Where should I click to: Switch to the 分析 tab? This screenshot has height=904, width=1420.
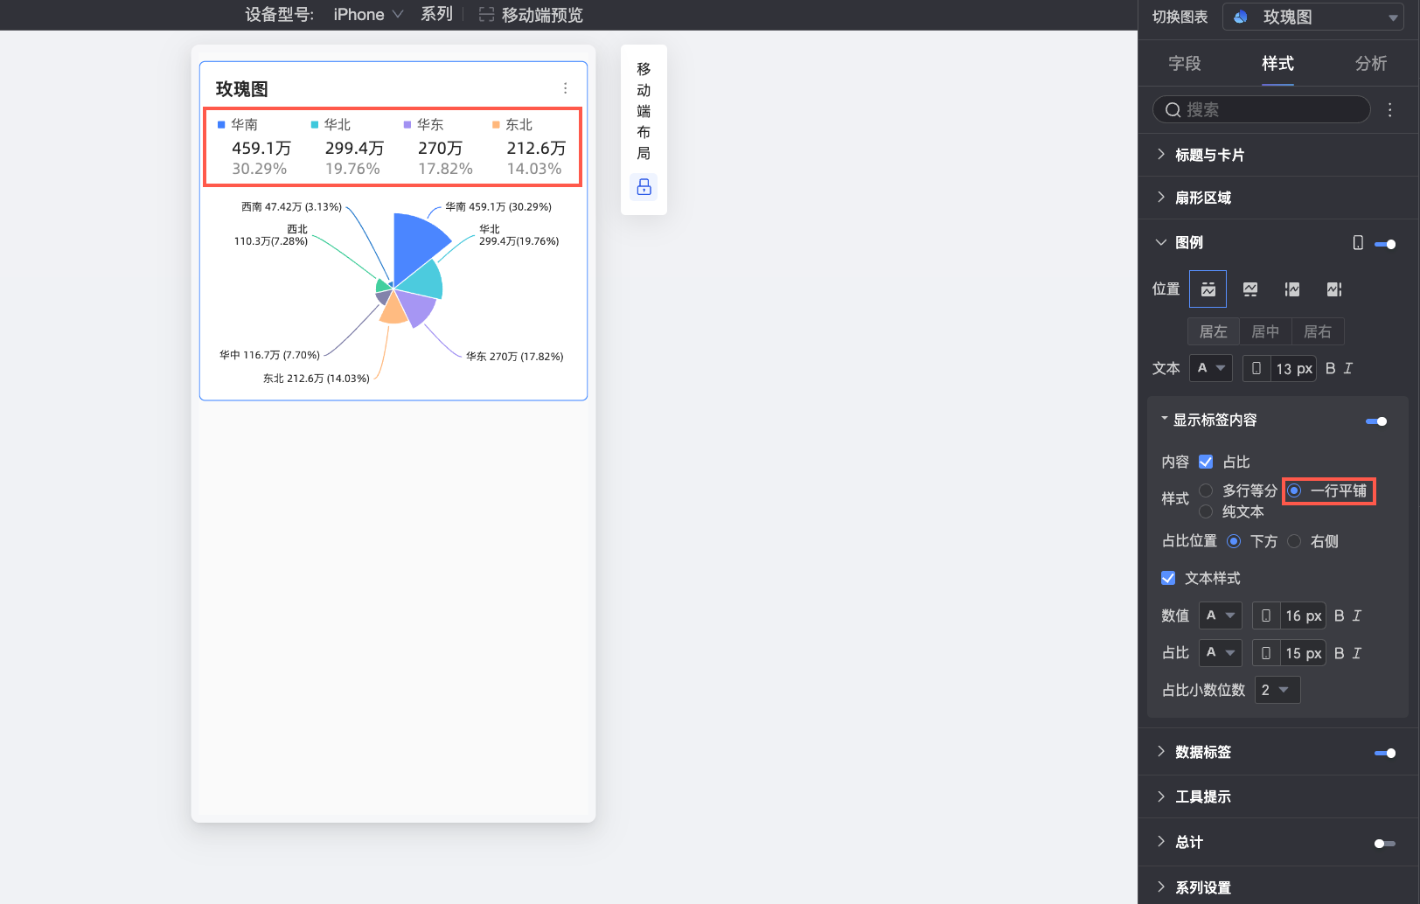[x=1371, y=63]
